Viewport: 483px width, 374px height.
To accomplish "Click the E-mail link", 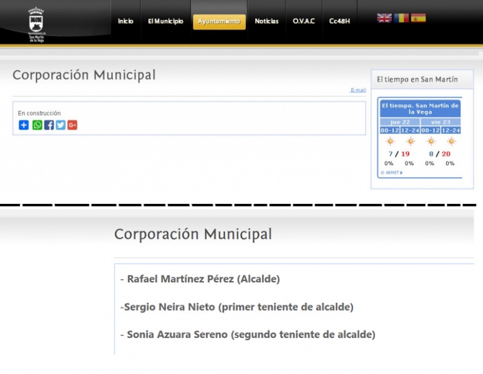I will pos(358,90).
